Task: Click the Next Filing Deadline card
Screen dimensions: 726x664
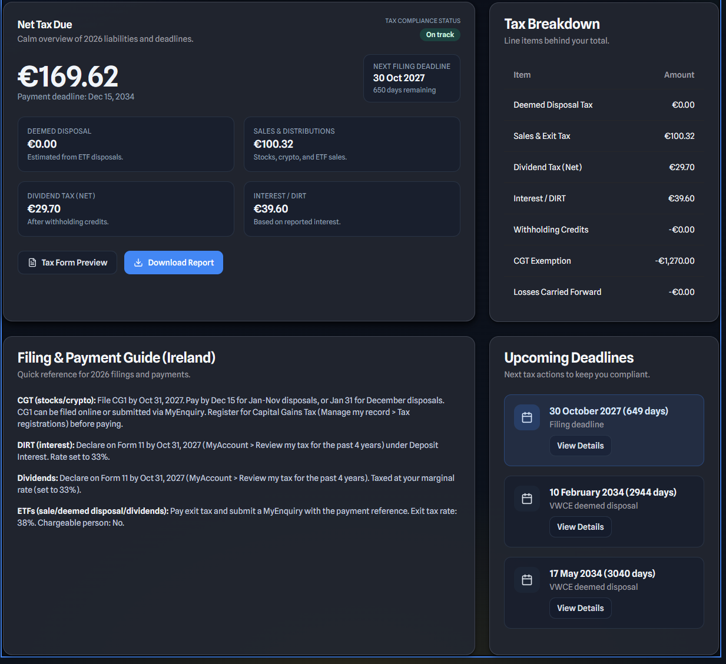Action: (412, 78)
